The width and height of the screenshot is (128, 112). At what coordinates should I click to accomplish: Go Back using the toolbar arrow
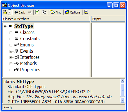tap(20, 12)
